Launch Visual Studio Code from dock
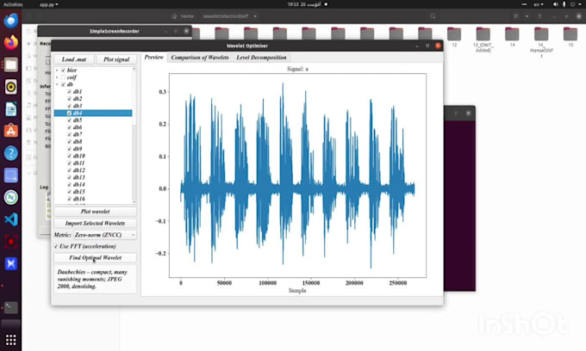Image resolution: width=586 pixels, height=351 pixels. (x=11, y=219)
